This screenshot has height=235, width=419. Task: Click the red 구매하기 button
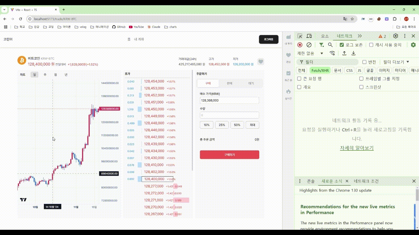[229, 155]
